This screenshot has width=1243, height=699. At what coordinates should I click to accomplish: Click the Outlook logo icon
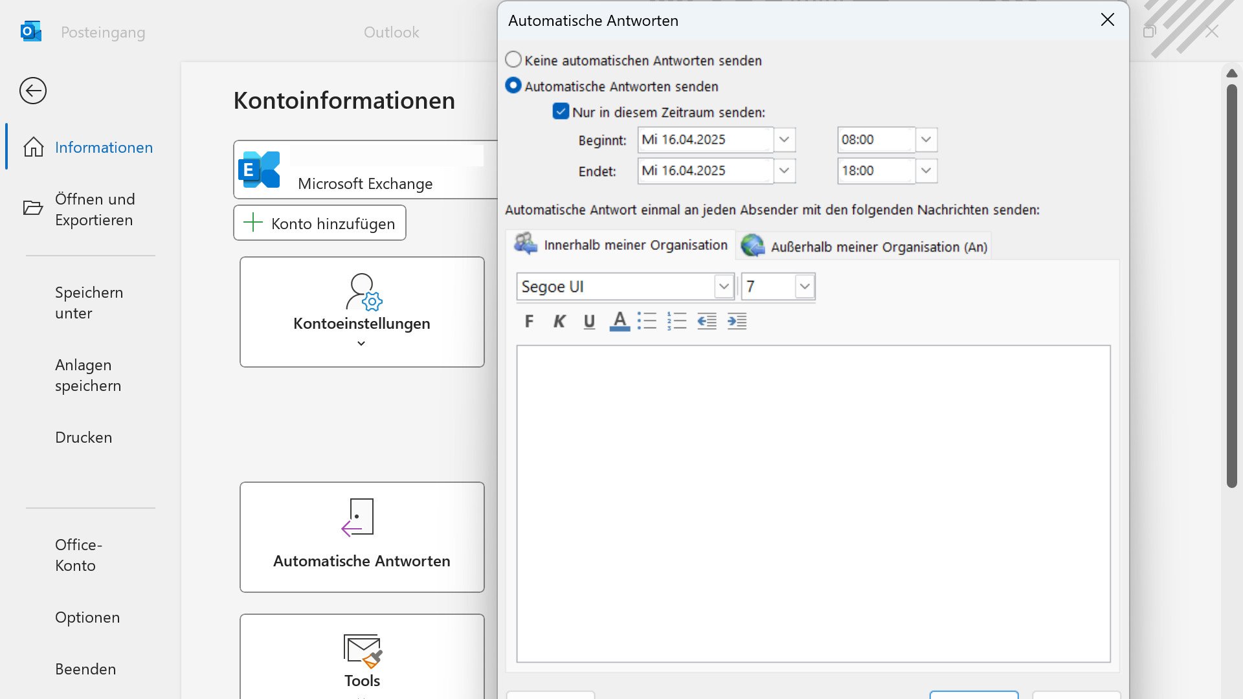(x=31, y=31)
